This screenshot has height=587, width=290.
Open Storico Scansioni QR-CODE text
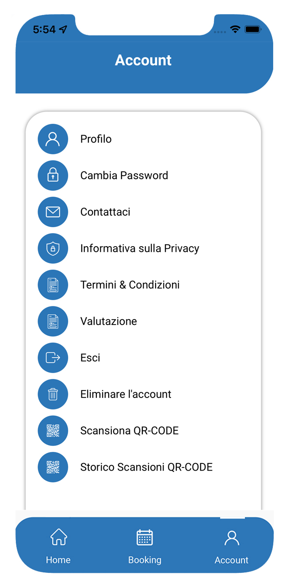(146, 467)
